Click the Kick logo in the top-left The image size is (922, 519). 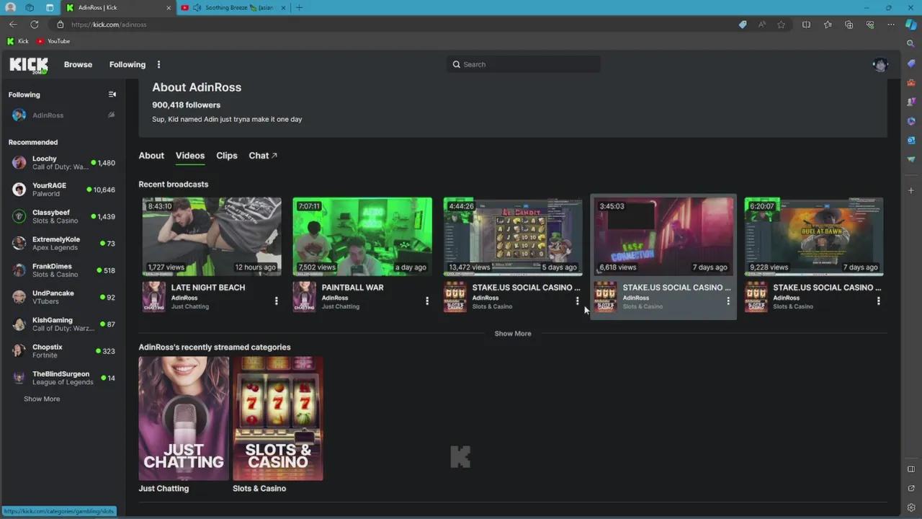(28, 65)
